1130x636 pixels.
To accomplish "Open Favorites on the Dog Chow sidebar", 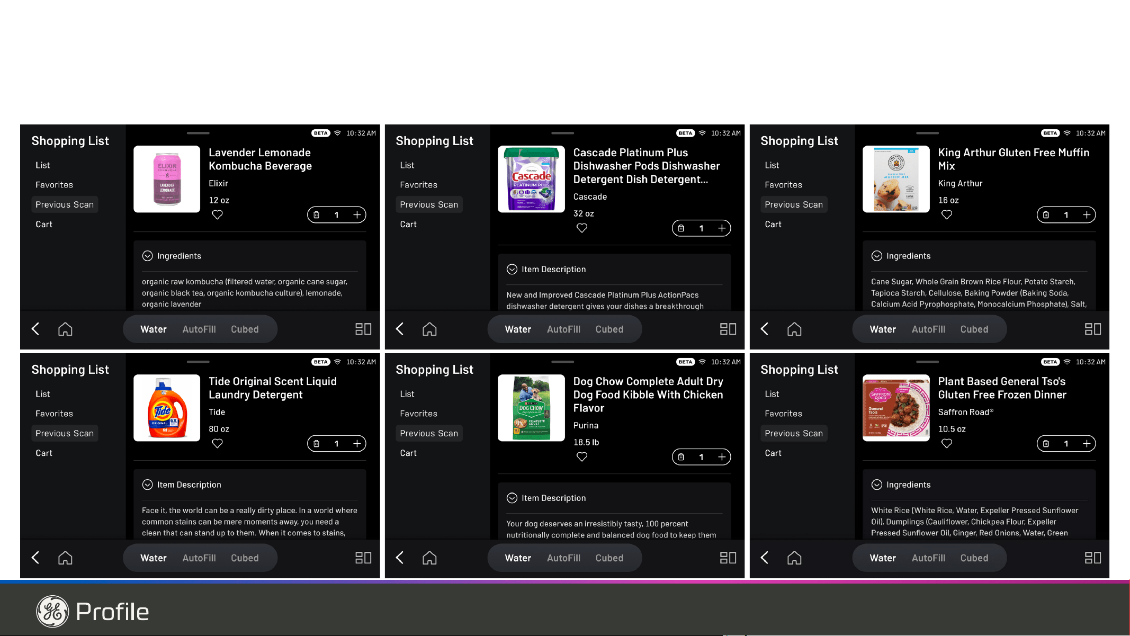I will pos(419,414).
